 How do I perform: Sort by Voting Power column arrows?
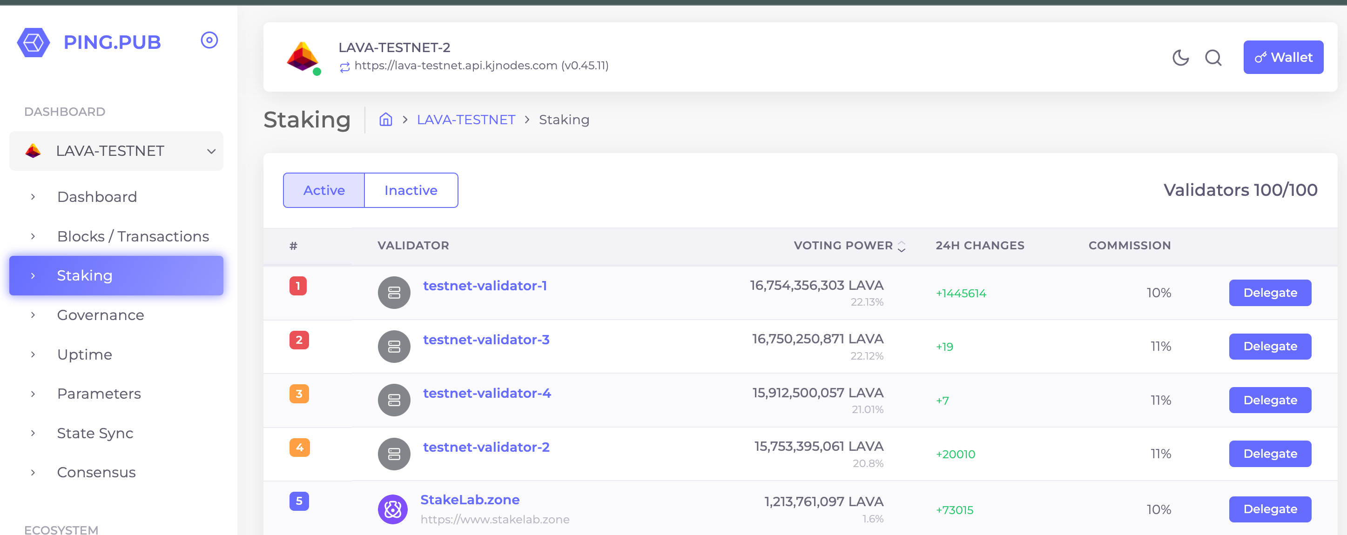tap(902, 246)
